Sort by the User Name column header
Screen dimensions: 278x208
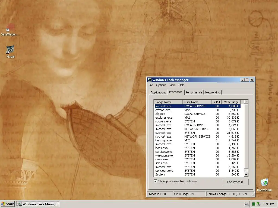[197, 102]
